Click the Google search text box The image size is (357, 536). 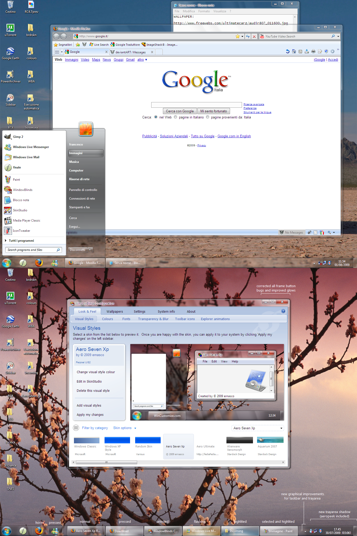tap(196, 105)
